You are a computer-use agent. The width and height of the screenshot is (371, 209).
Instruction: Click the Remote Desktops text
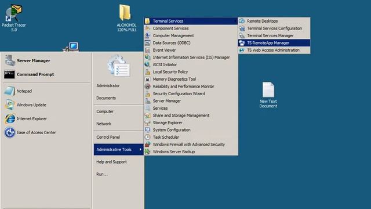coord(263,21)
